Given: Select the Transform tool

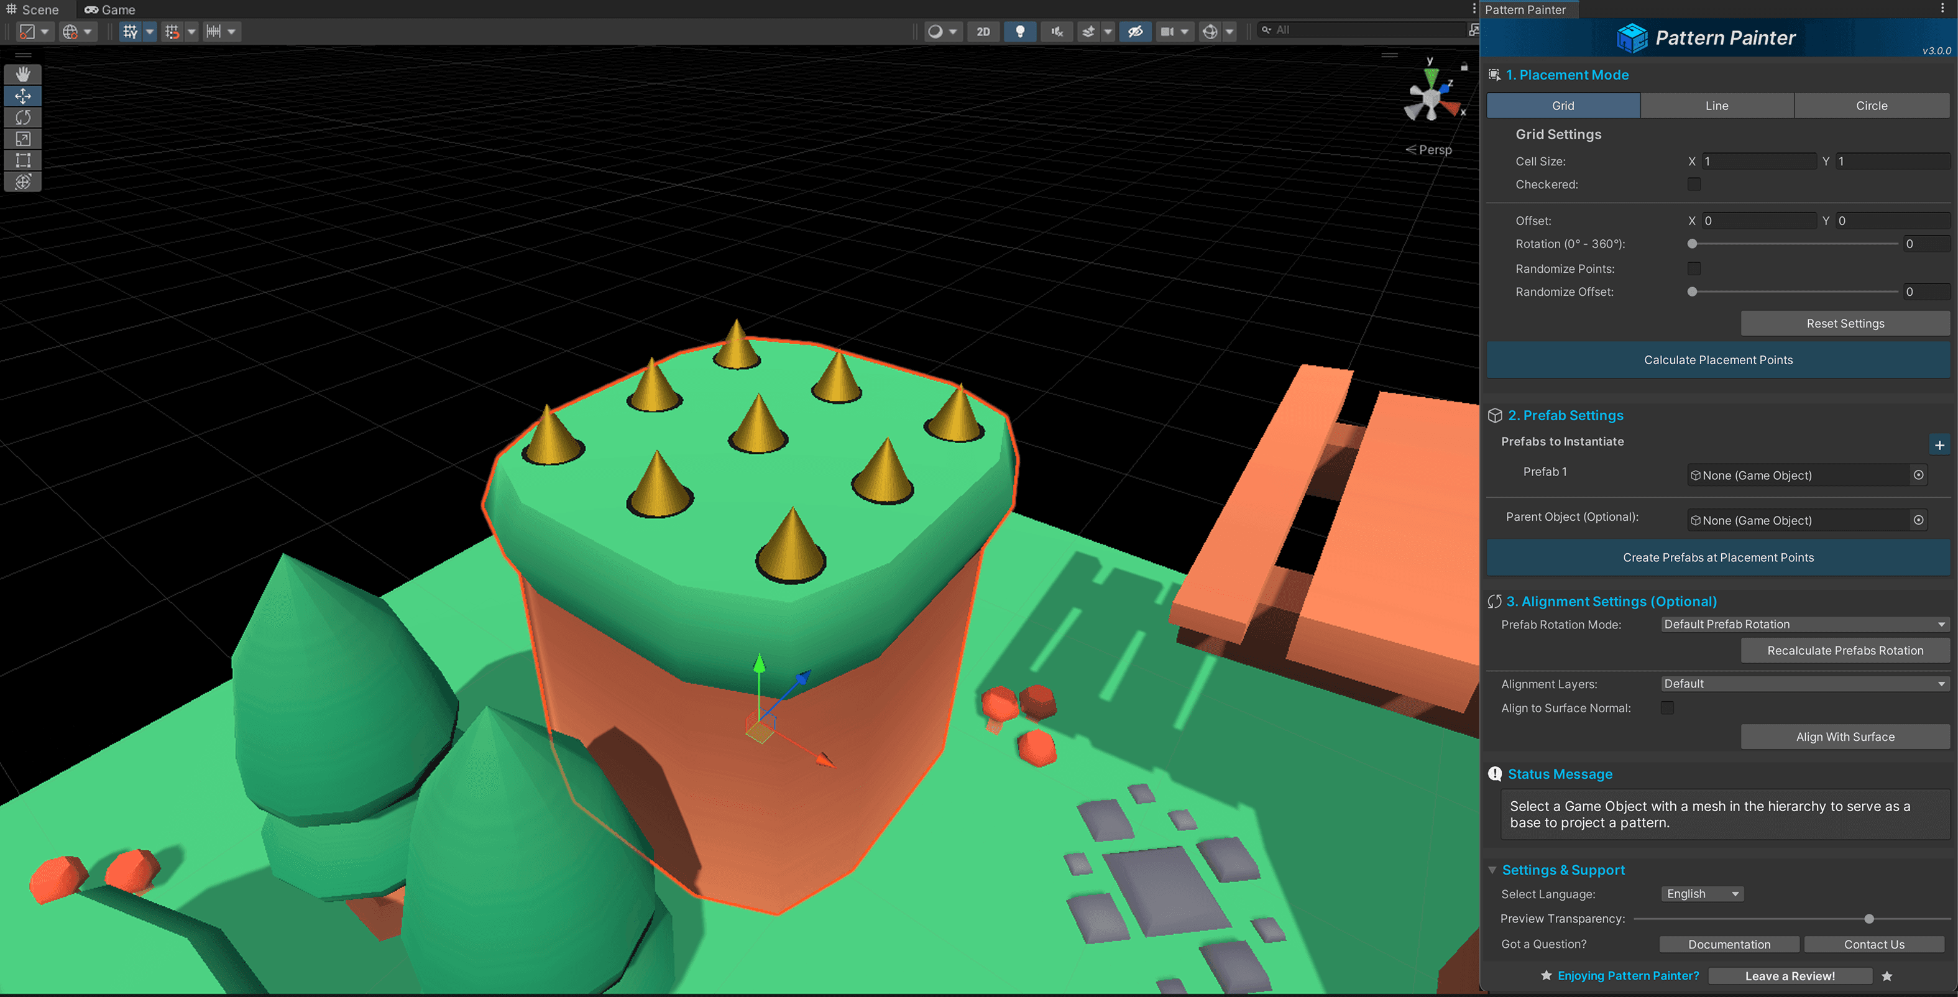Looking at the screenshot, I should coord(23,181).
